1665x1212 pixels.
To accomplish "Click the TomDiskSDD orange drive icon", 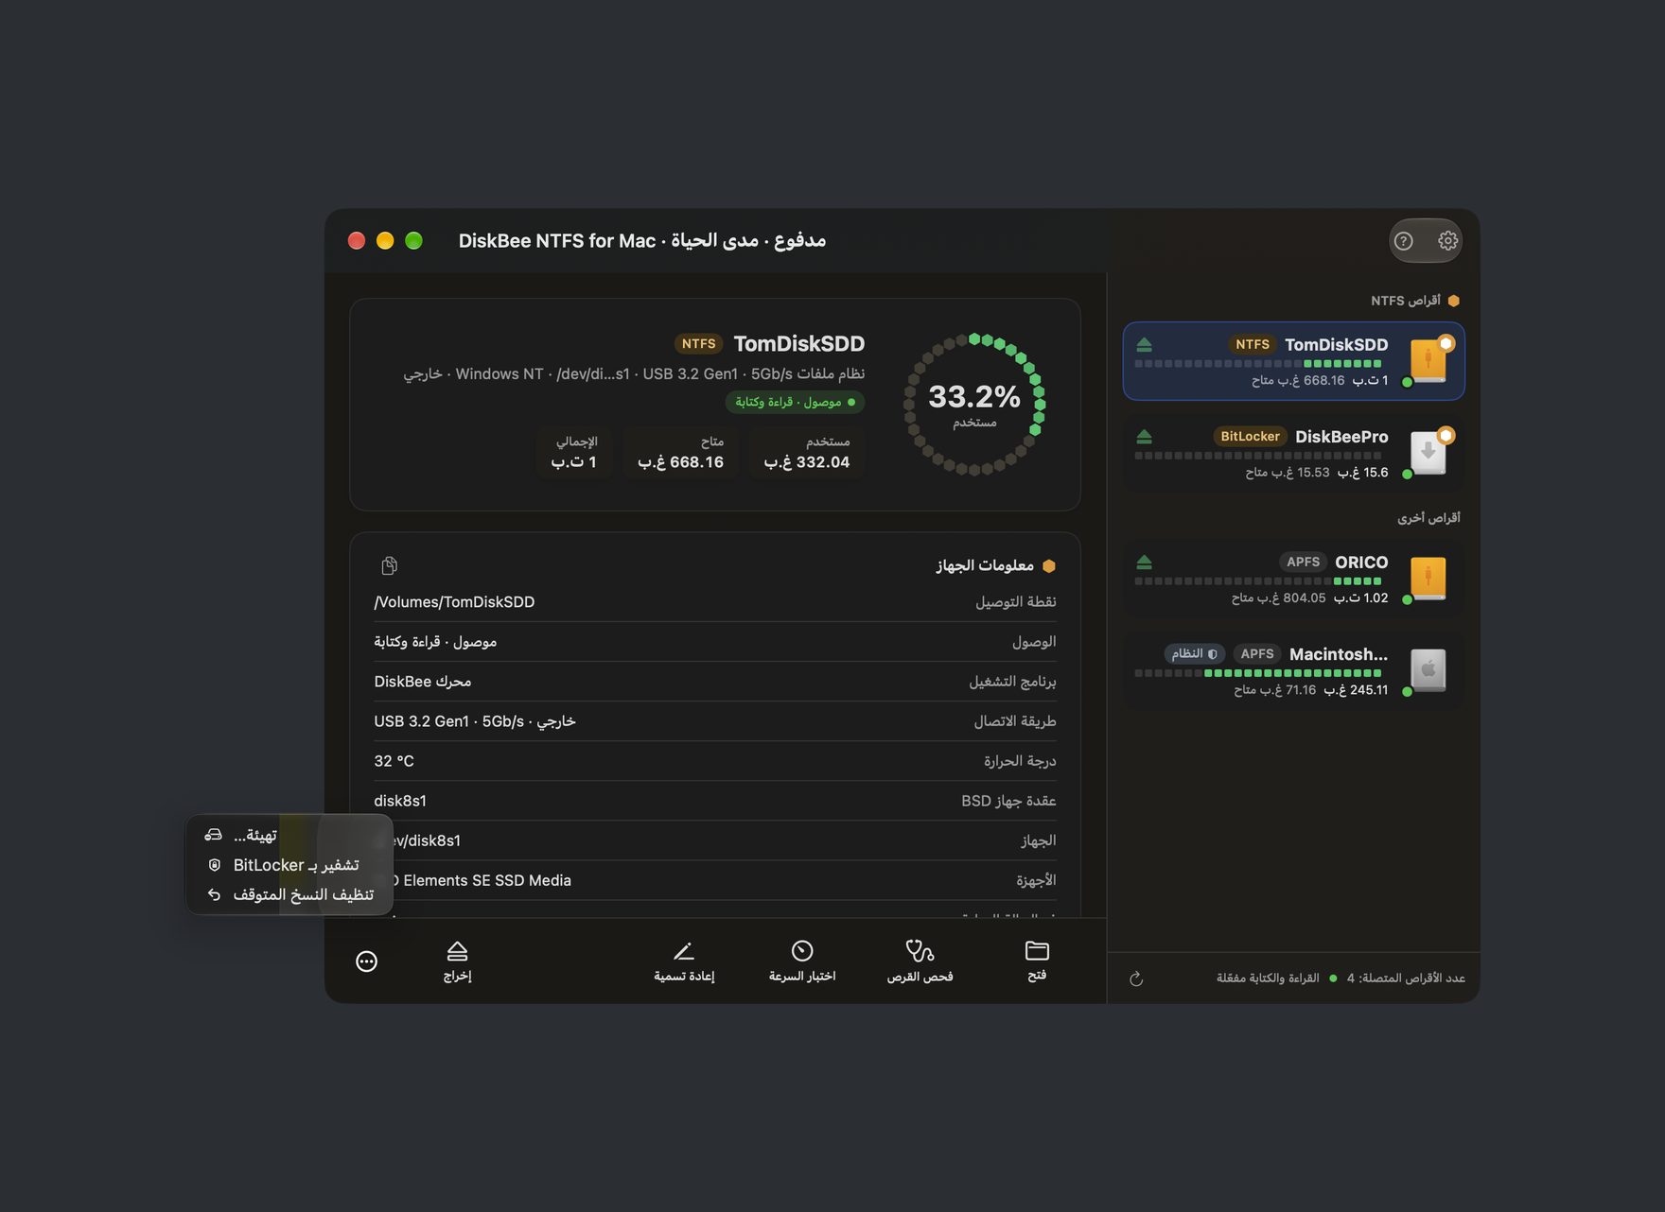I will (1428, 360).
